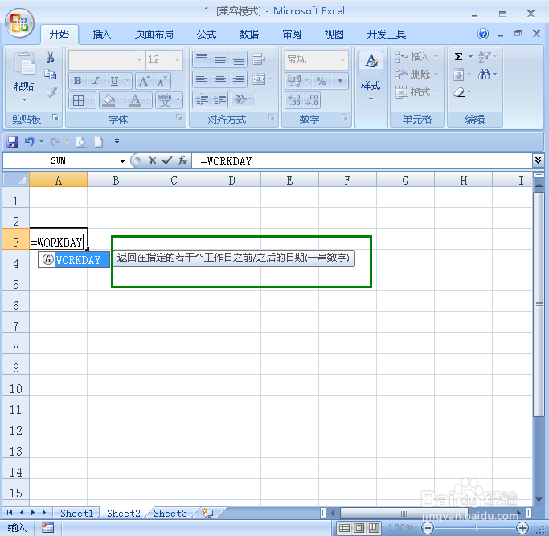This screenshot has width=549, height=536.
Task: Open the number format 常规 dropdown
Action: tap(342, 59)
